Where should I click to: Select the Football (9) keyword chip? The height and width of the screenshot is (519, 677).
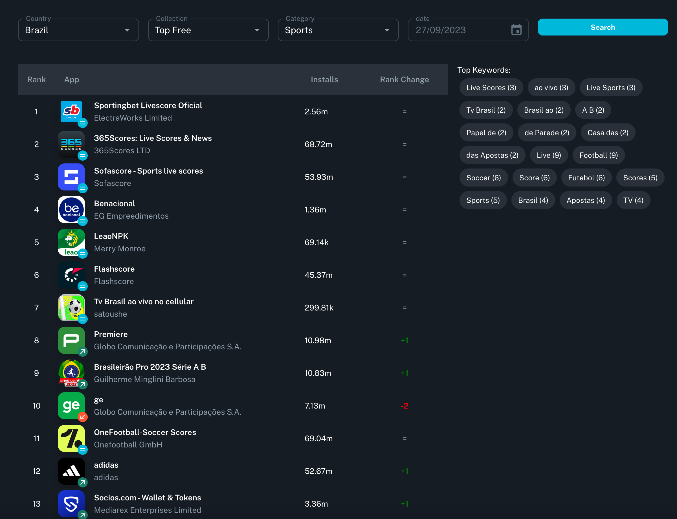(x=599, y=156)
